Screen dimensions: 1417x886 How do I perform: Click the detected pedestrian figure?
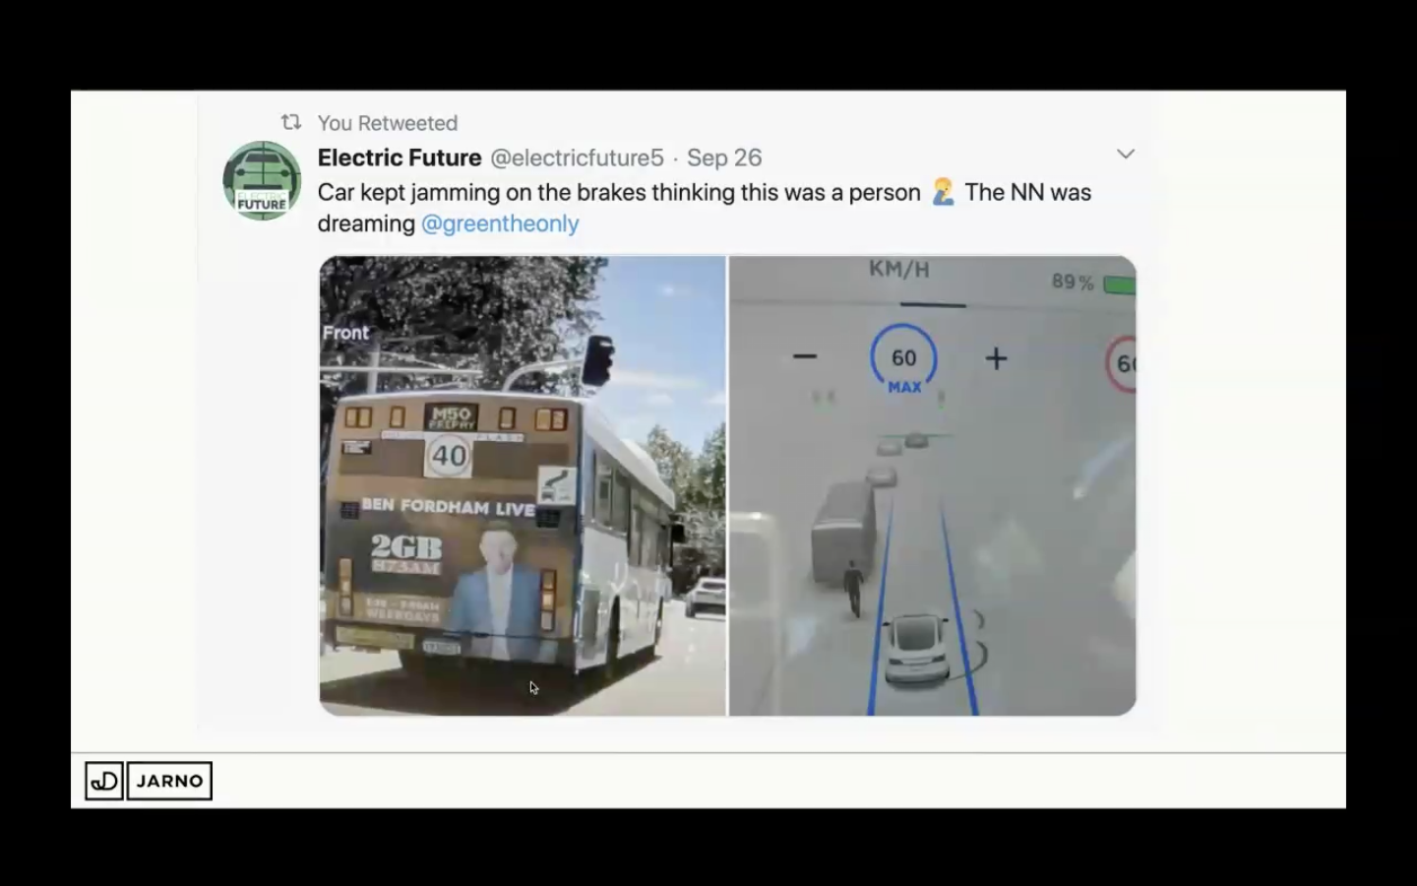pyautogui.click(x=852, y=589)
